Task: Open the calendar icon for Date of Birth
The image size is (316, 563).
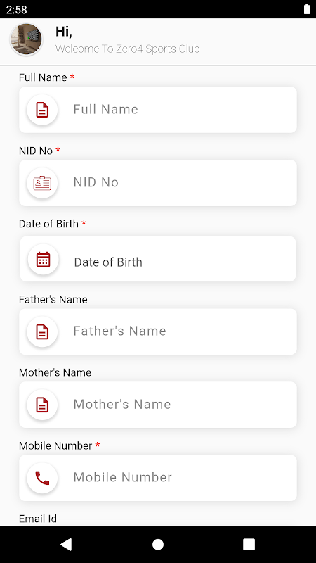Action: 43,259
